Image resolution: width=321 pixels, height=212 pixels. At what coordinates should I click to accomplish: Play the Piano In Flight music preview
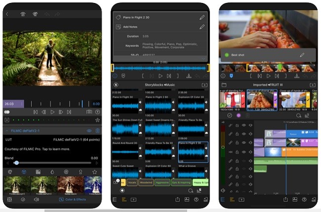pos(160,76)
